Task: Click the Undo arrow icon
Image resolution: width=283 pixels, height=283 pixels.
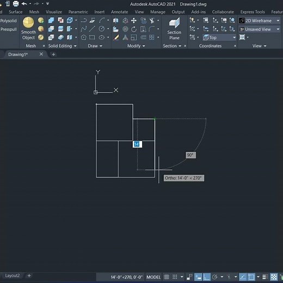Action: tap(24, 3)
